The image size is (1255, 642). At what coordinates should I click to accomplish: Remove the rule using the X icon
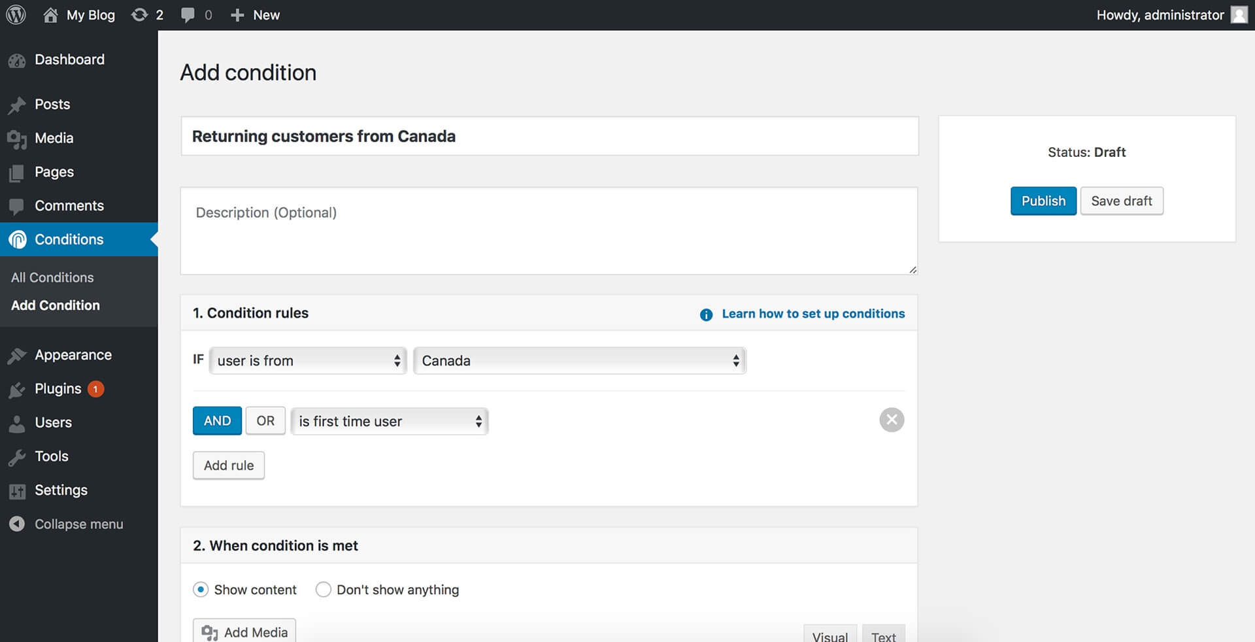tap(891, 420)
